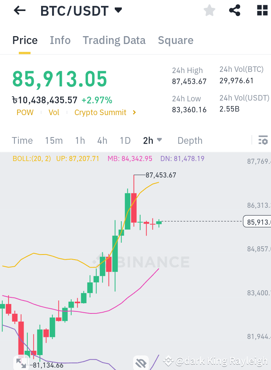Open the chart indicator settings icon
The image size is (271, 370).
point(263,140)
